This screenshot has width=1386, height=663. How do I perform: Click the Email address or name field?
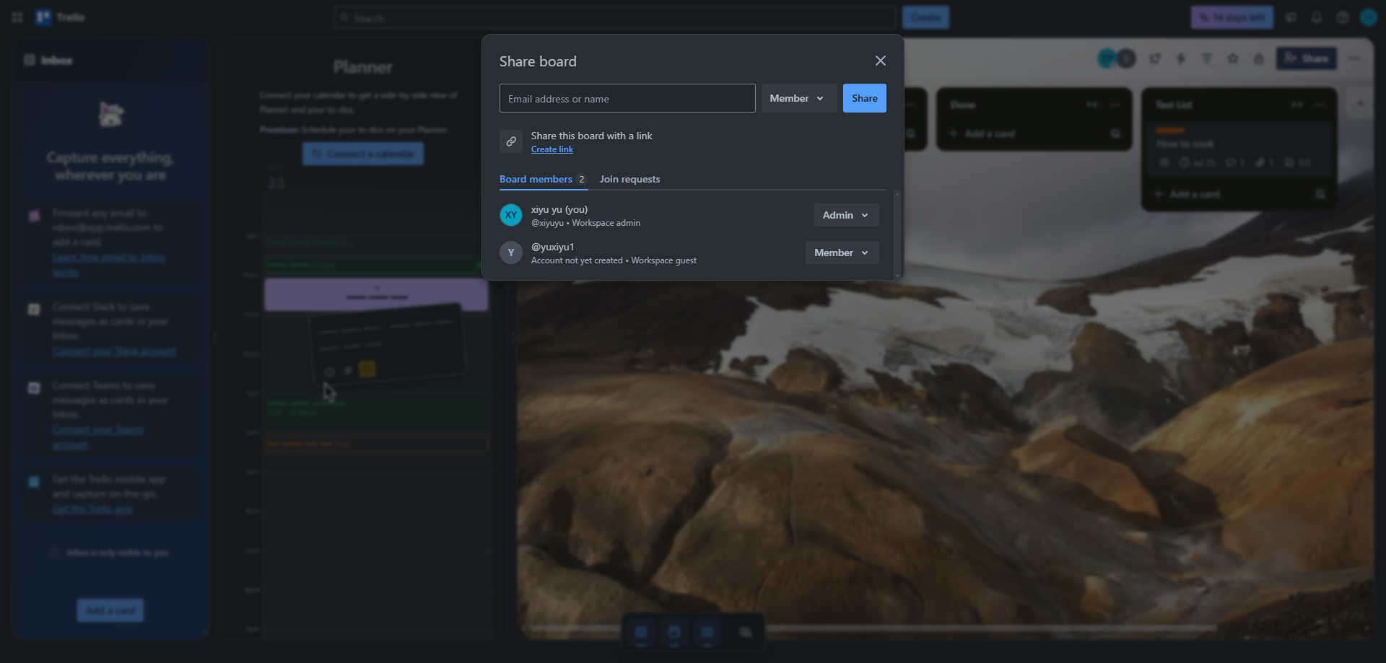click(627, 98)
